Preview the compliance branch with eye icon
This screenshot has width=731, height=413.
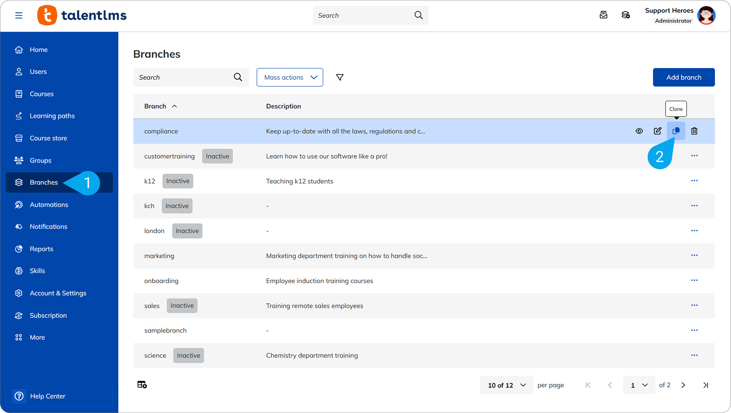[639, 131]
